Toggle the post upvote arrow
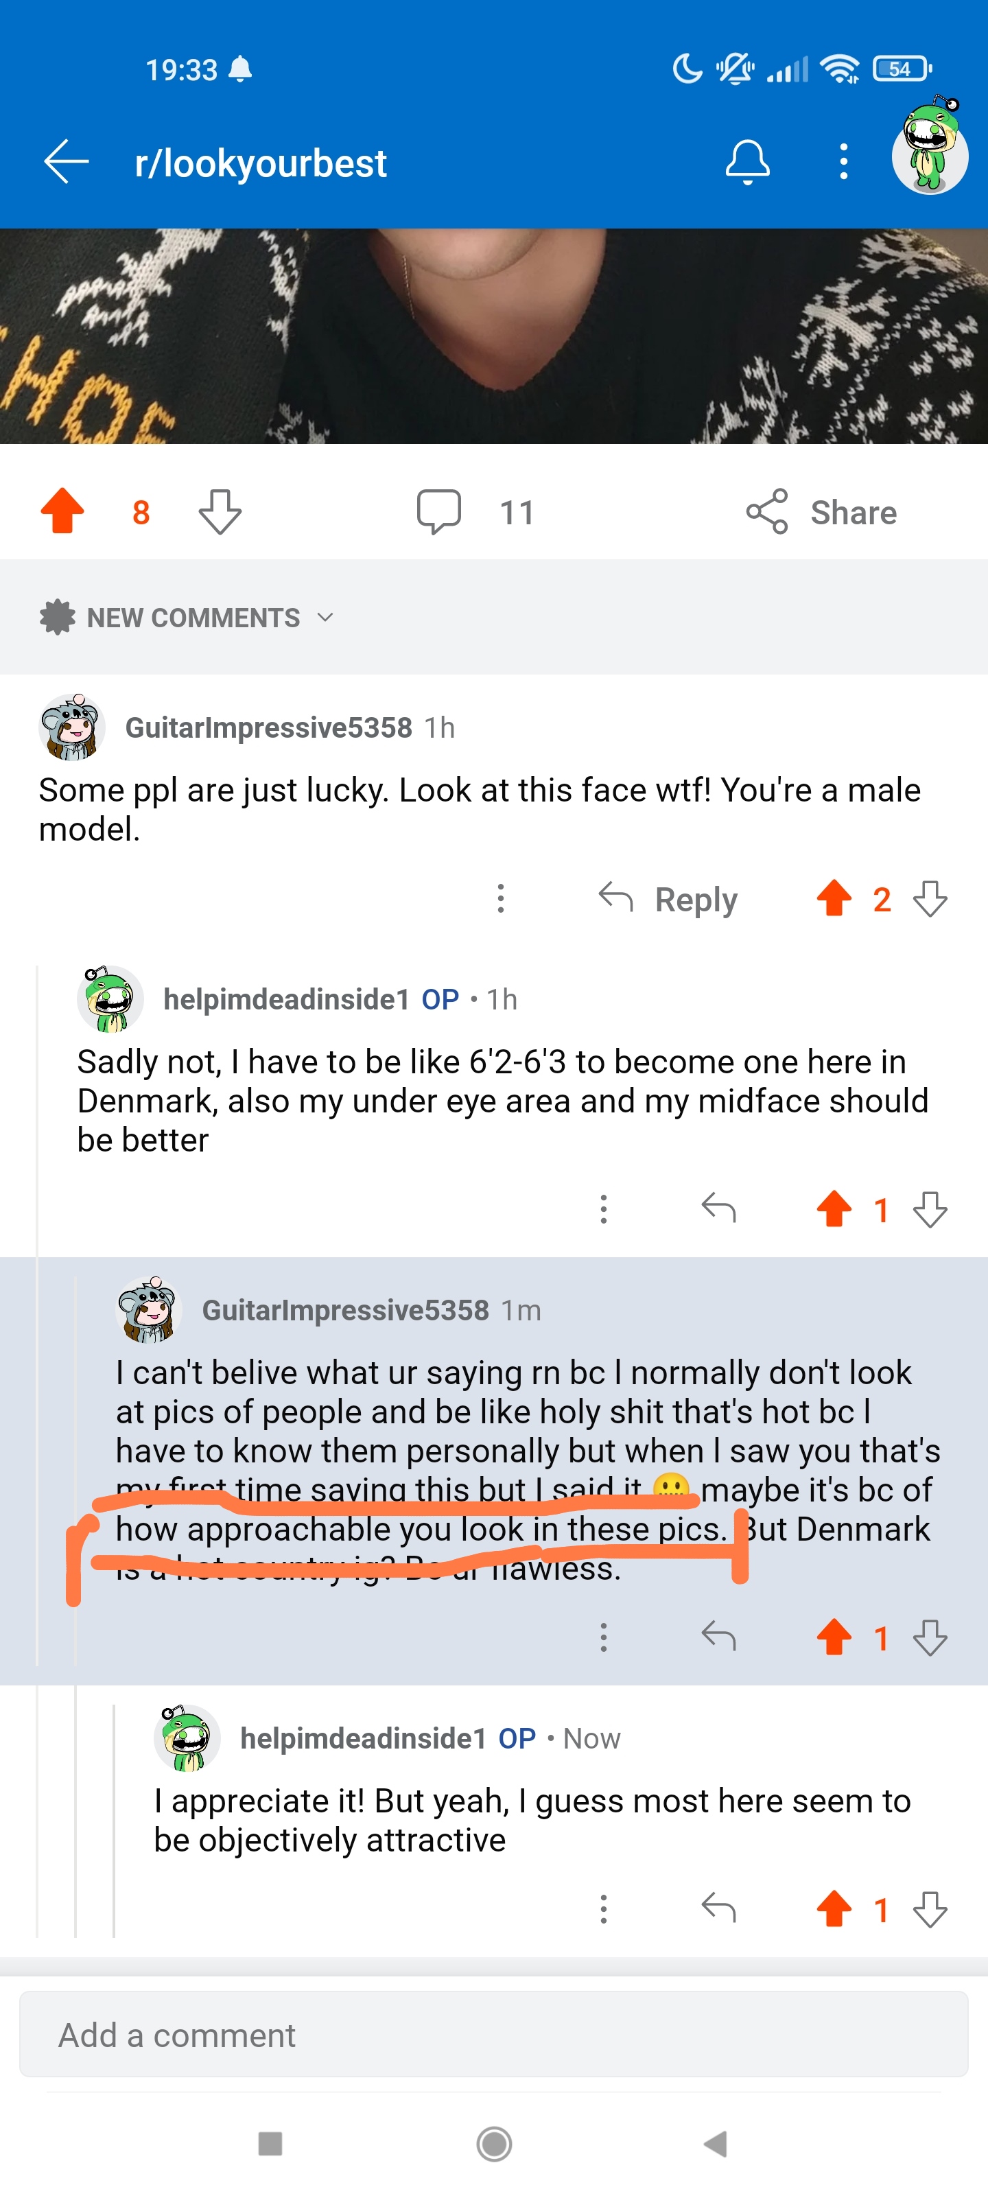The width and height of the screenshot is (988, 2196). [x=62, y=511]
